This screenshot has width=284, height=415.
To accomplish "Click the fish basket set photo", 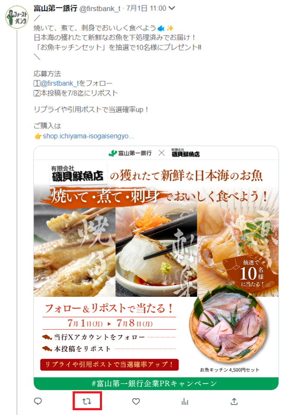I will pyautogui.click(x=229, y=325).
